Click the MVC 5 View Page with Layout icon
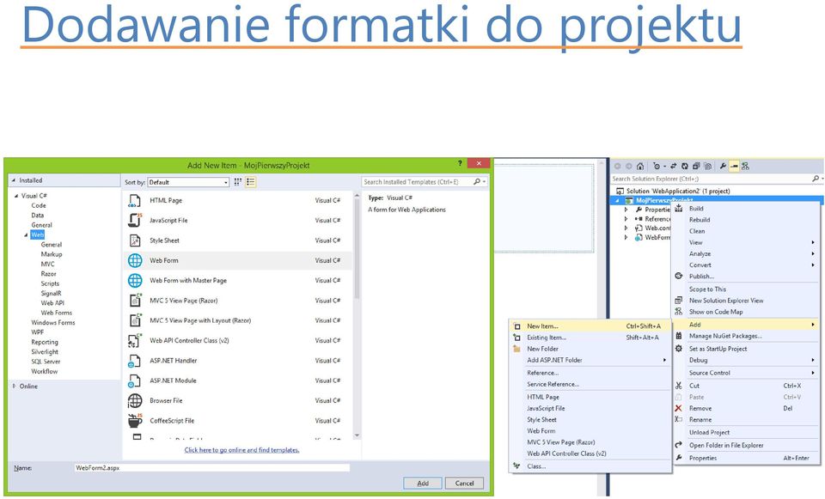 tap(135, 320)
